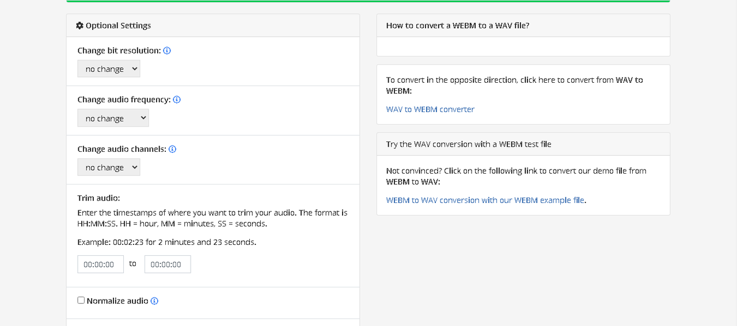The width and height of the screenshot is (737, 326).
Task: Enable the Normalize audio checkbox
Action: (81, 300)
